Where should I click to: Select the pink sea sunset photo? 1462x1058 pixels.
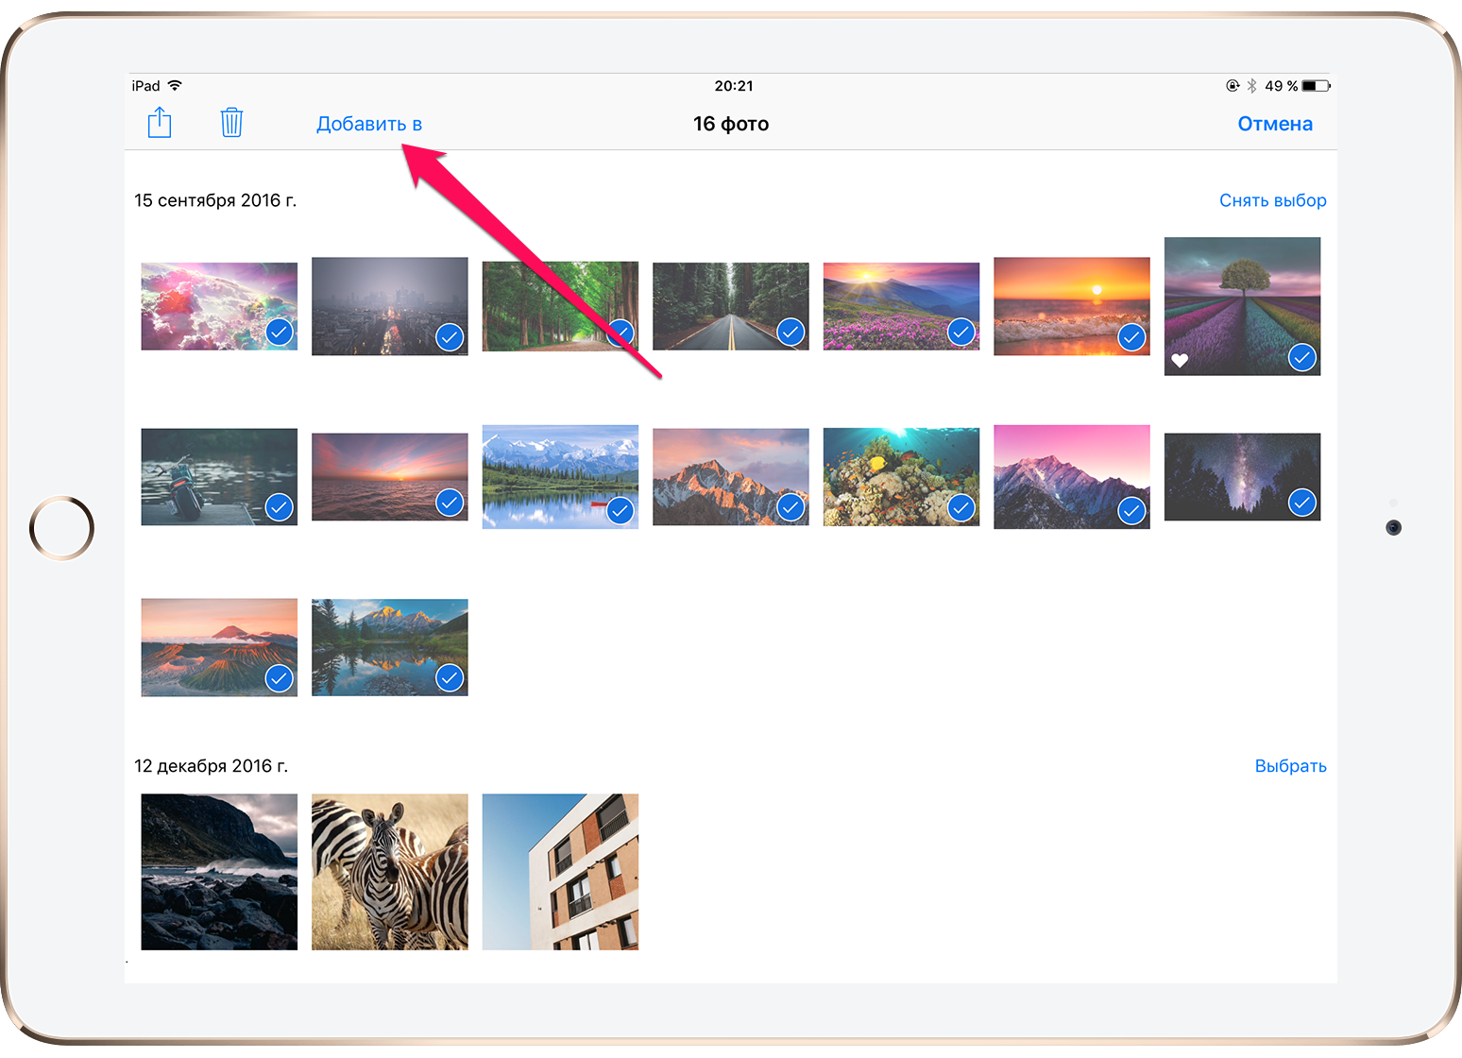pos(390,477)
